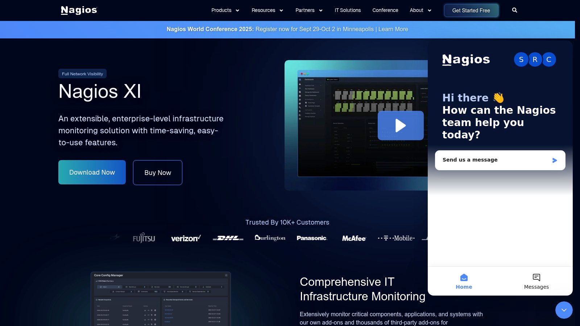This screenshot has width=580, height=326.
Task: Expand the About dropdown menu
Action: coord(420,10)
